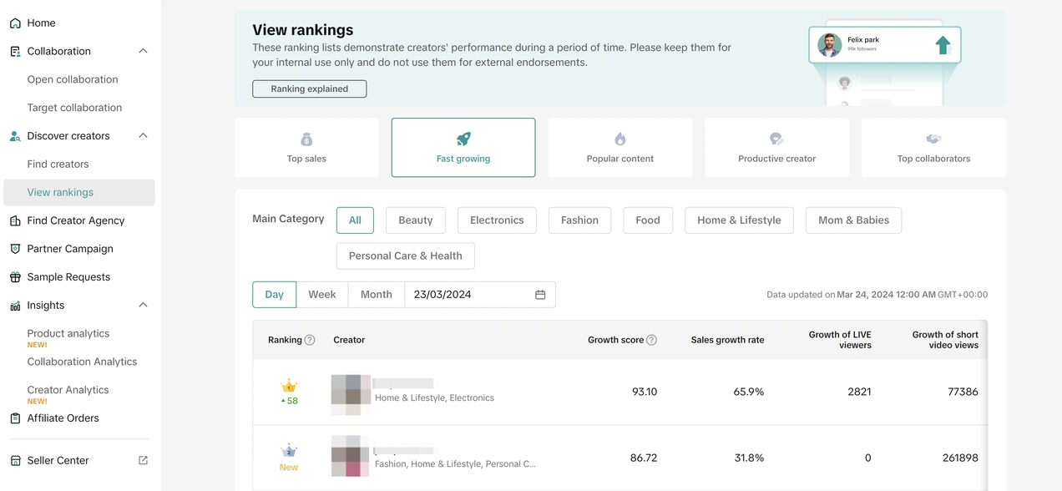1062x491 pixels.
Task: Select the Popular content flame icon
Action: tap(619, 139)
